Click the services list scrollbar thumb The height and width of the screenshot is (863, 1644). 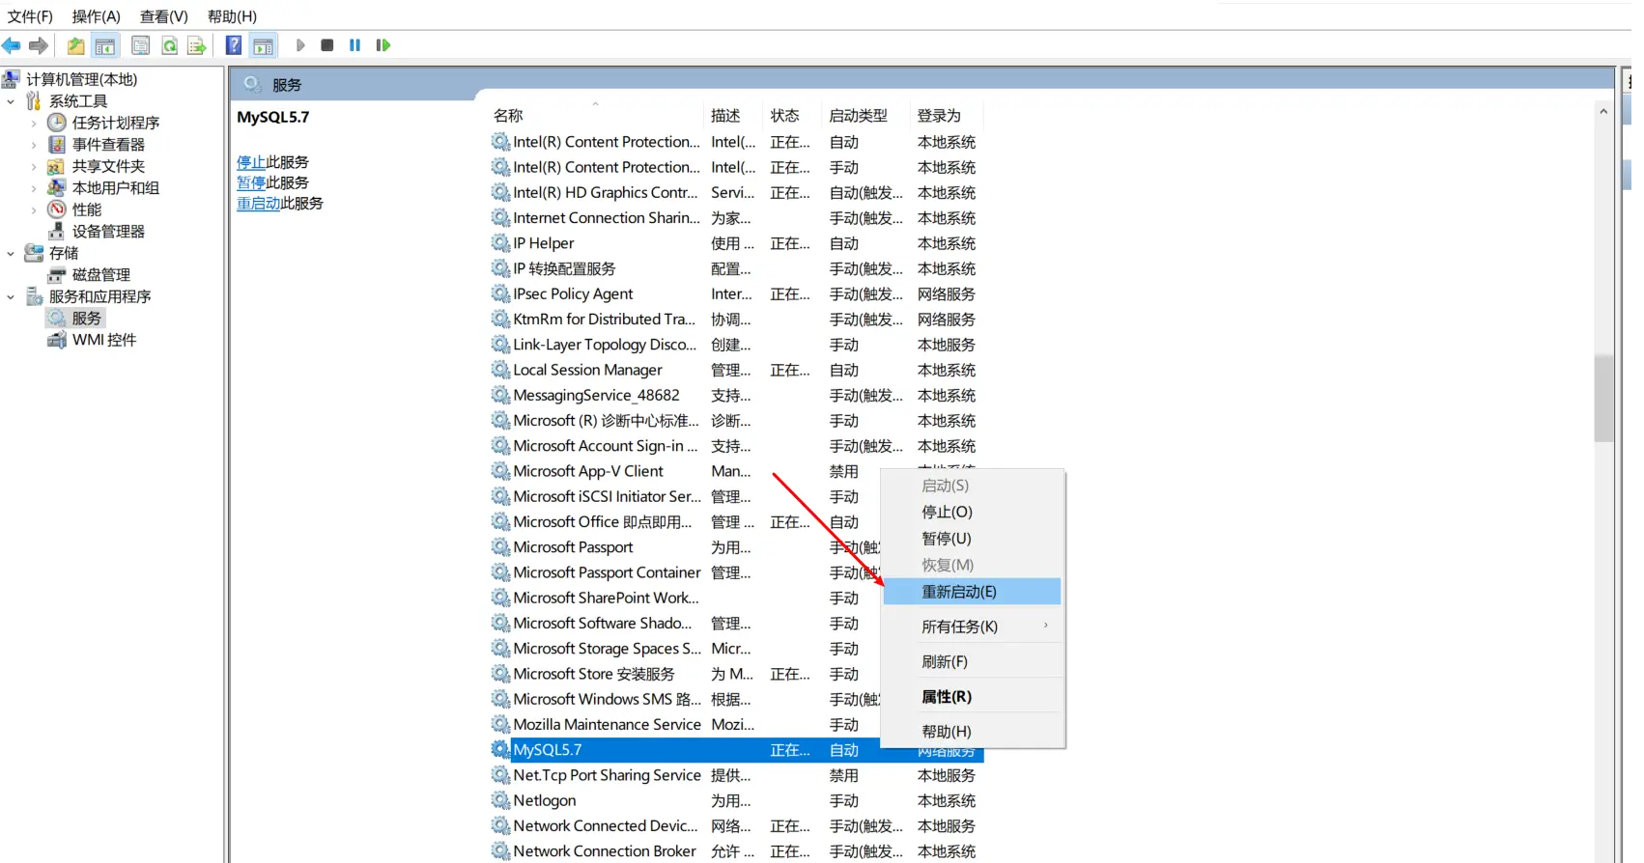point(1603,398)
